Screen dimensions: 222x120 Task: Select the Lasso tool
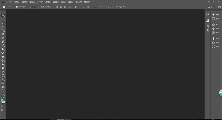pos(3,23)
